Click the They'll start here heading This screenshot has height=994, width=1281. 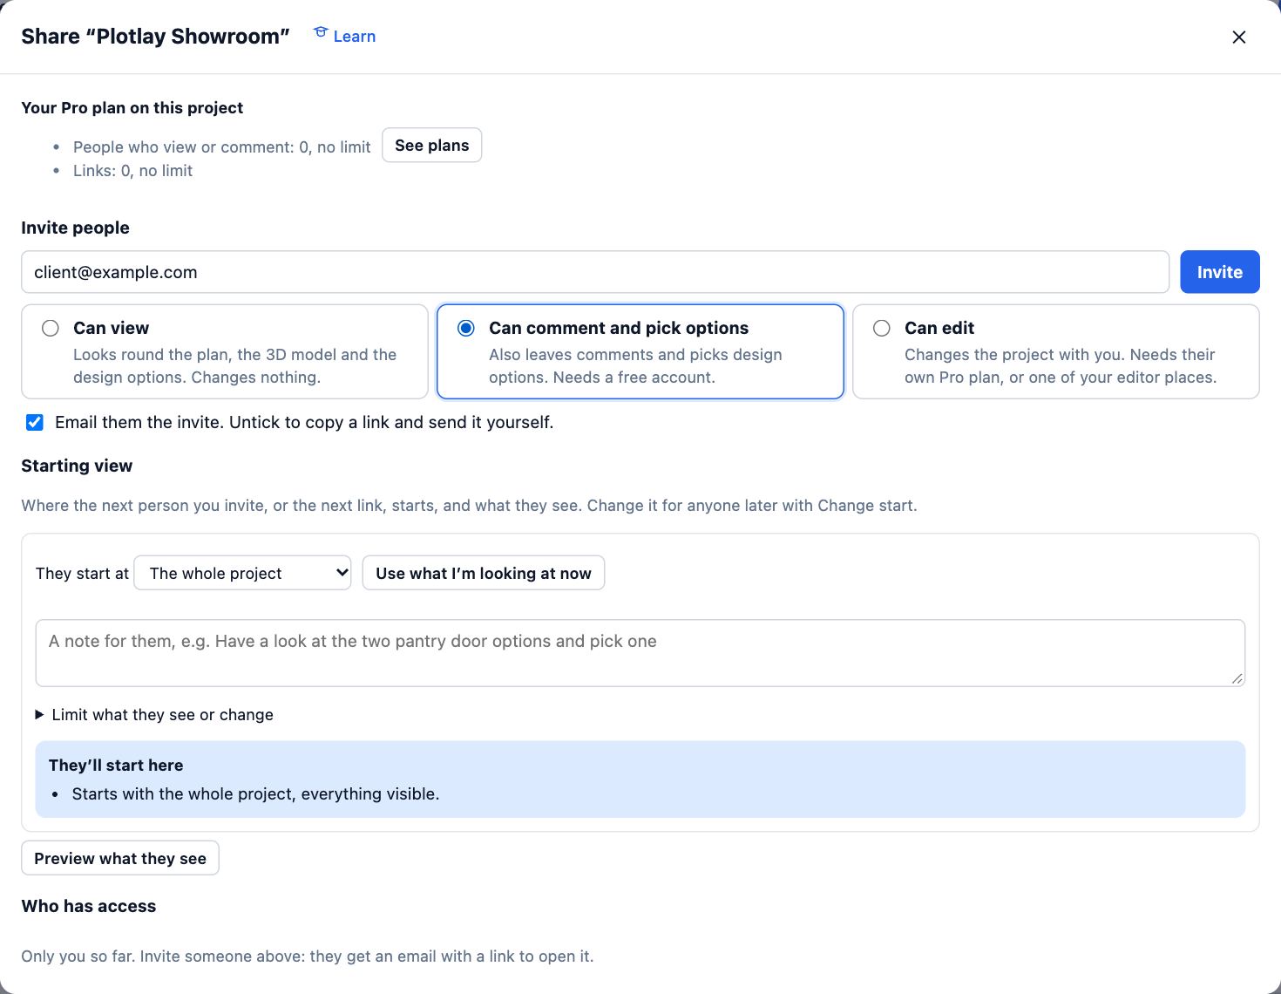[116, 766]
